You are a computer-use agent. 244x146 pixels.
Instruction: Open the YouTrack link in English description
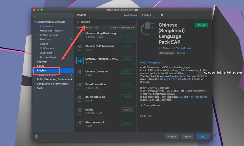(x=176, y=79)
